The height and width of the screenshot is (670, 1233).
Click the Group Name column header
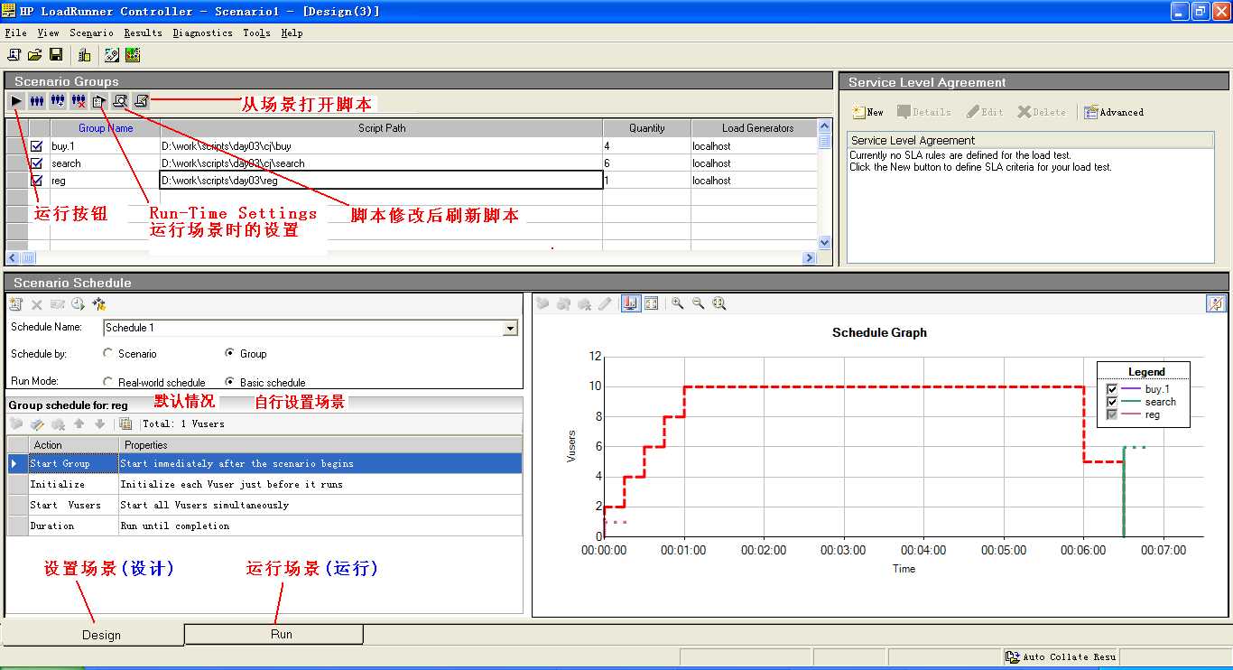click(106, 128)
